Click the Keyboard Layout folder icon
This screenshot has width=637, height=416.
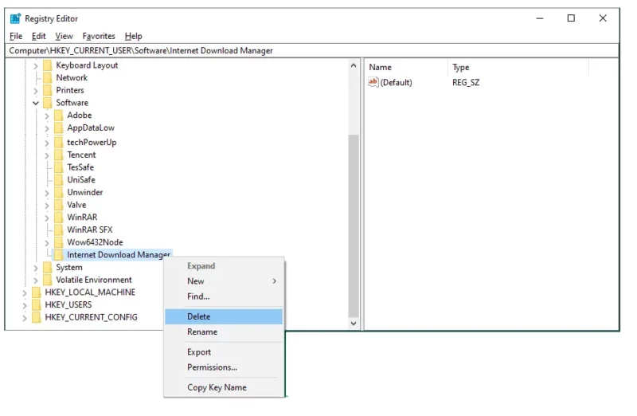coord(48,65)
